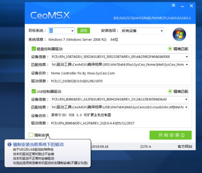Select 精确匹配 radio for USB controller
The image size is (202, 173).
click(x=170, y=91)
